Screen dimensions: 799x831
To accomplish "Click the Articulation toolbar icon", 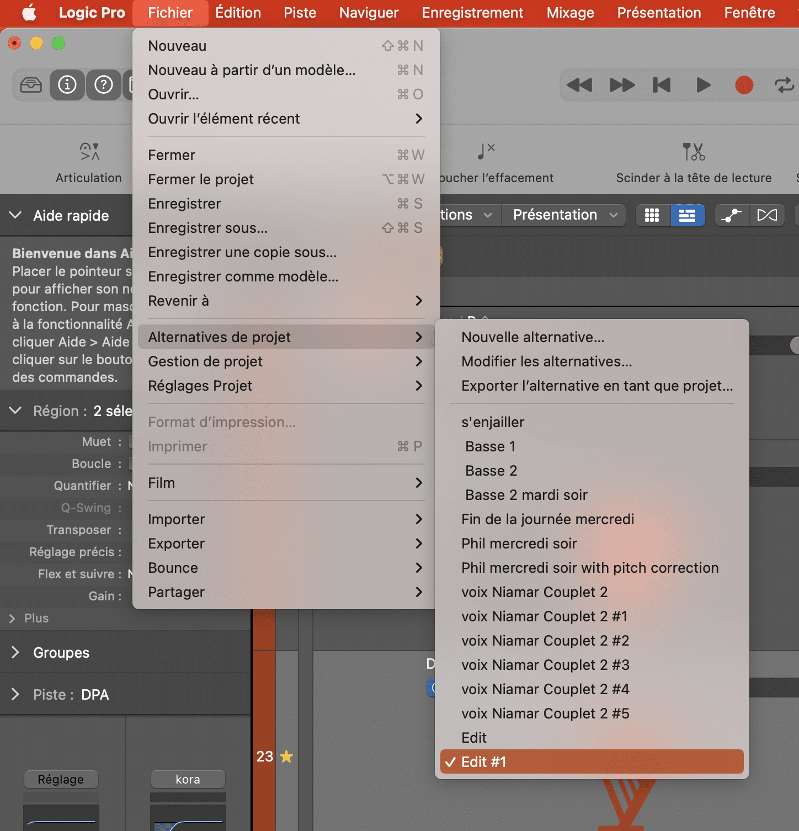I will pos(89,152).
